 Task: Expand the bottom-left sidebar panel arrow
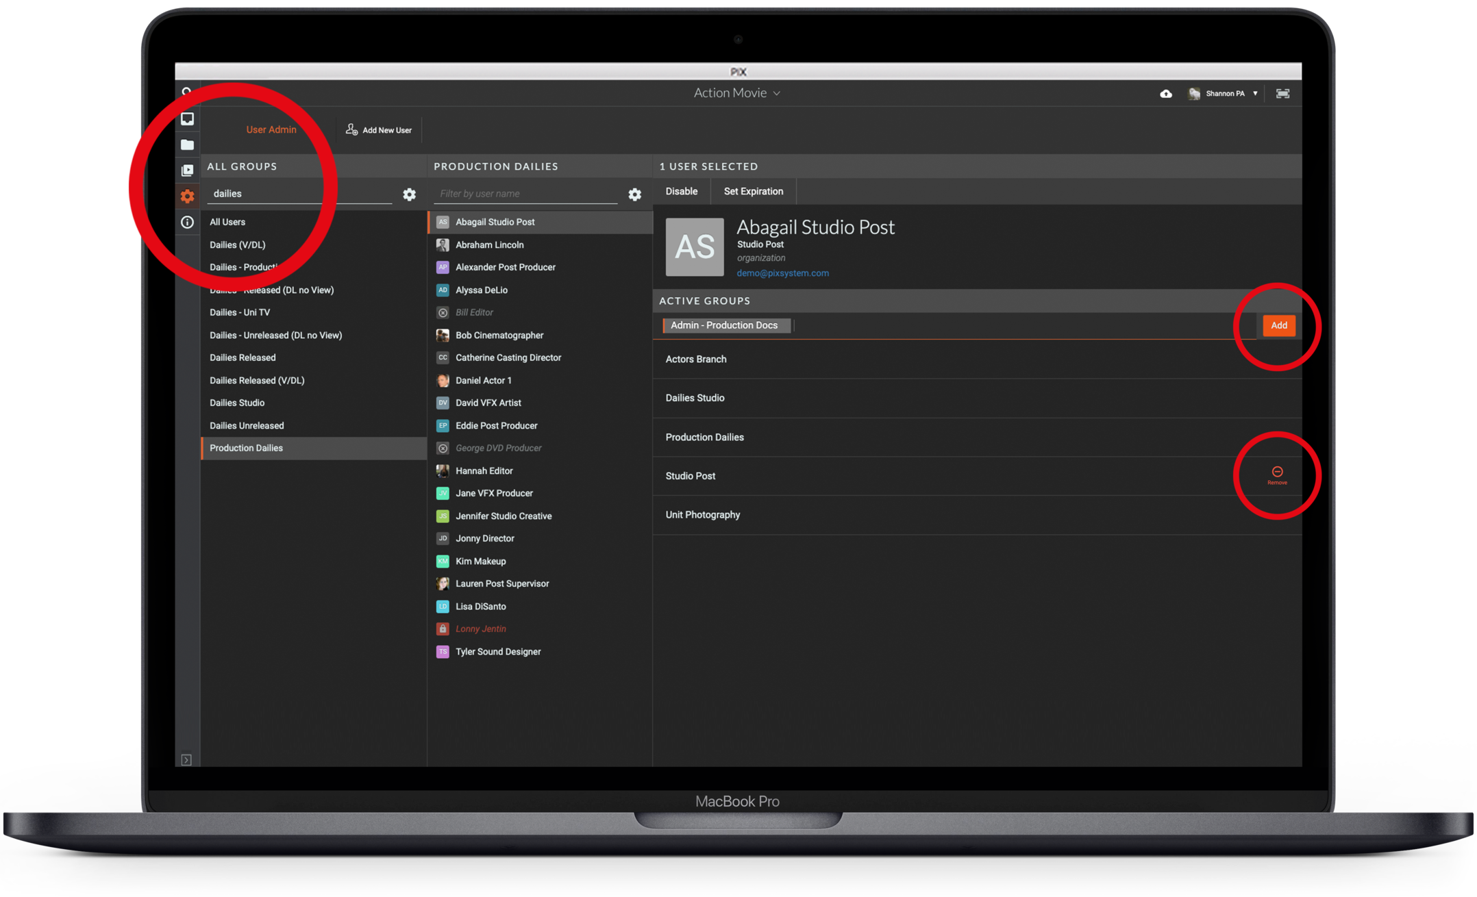pyautogui.click(x=186, y=759)
